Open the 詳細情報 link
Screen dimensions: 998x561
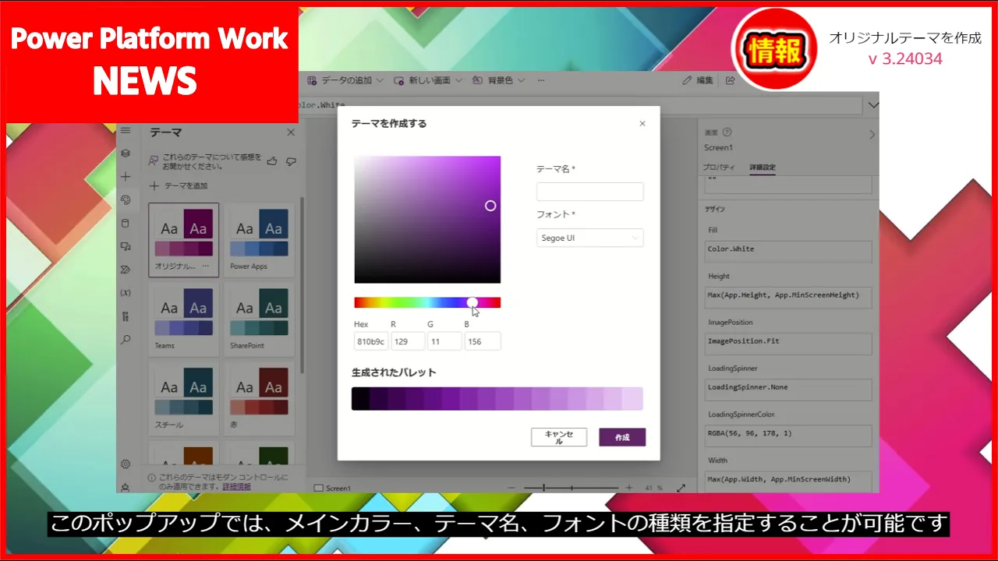pos(236,486)
